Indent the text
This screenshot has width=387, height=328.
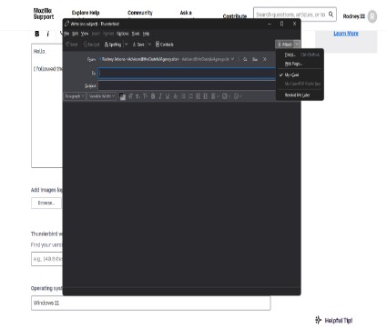click(205, 96)
